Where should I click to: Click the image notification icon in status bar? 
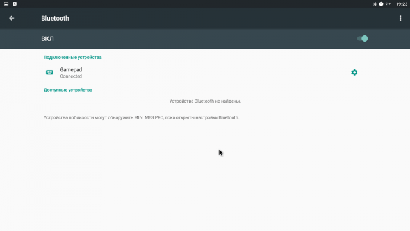6,4
